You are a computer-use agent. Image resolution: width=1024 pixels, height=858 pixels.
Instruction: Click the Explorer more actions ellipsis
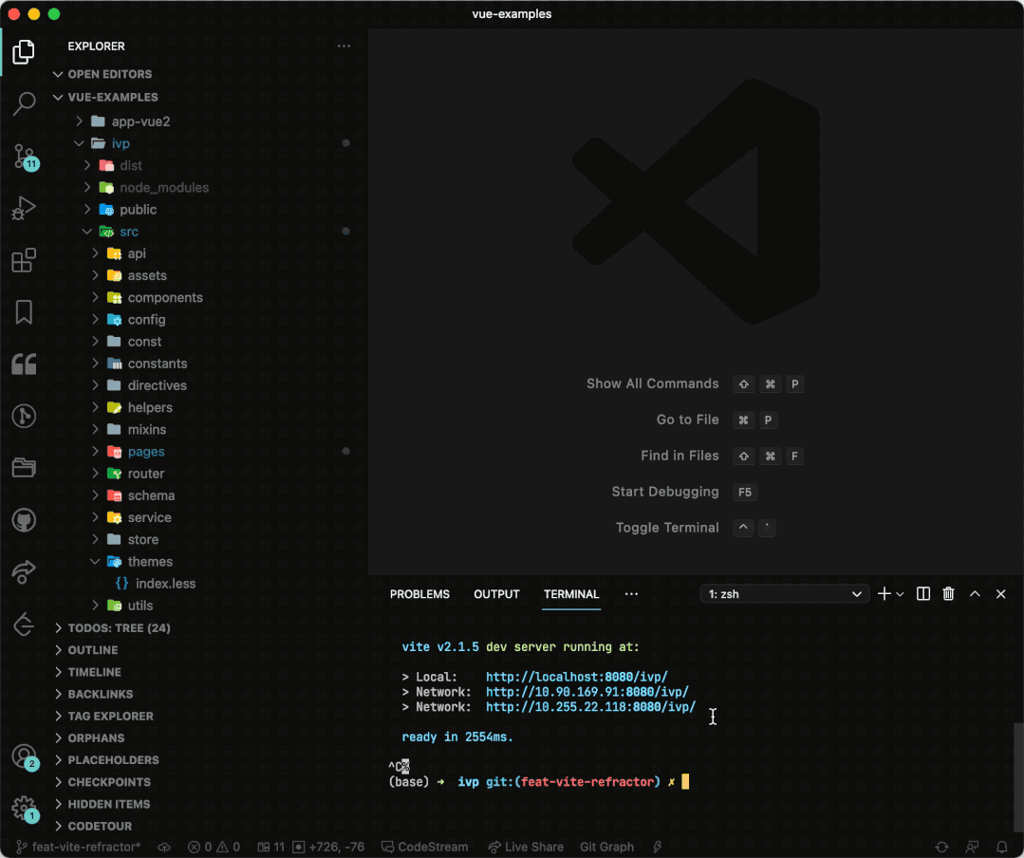tap(344, 47)
